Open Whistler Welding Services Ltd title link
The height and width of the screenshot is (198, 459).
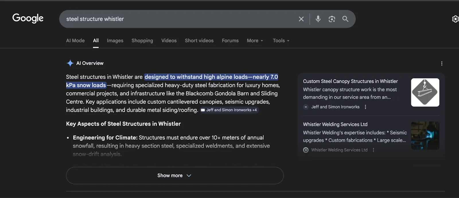(335, 124)
